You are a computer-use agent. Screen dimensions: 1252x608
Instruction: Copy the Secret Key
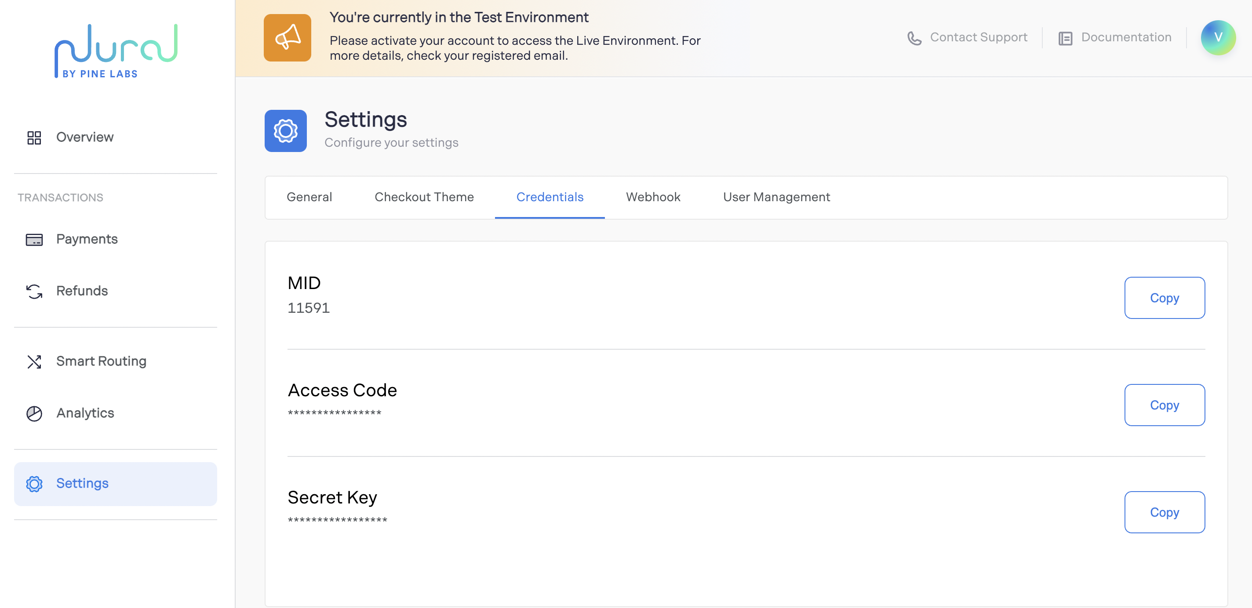pos(1164,512)
